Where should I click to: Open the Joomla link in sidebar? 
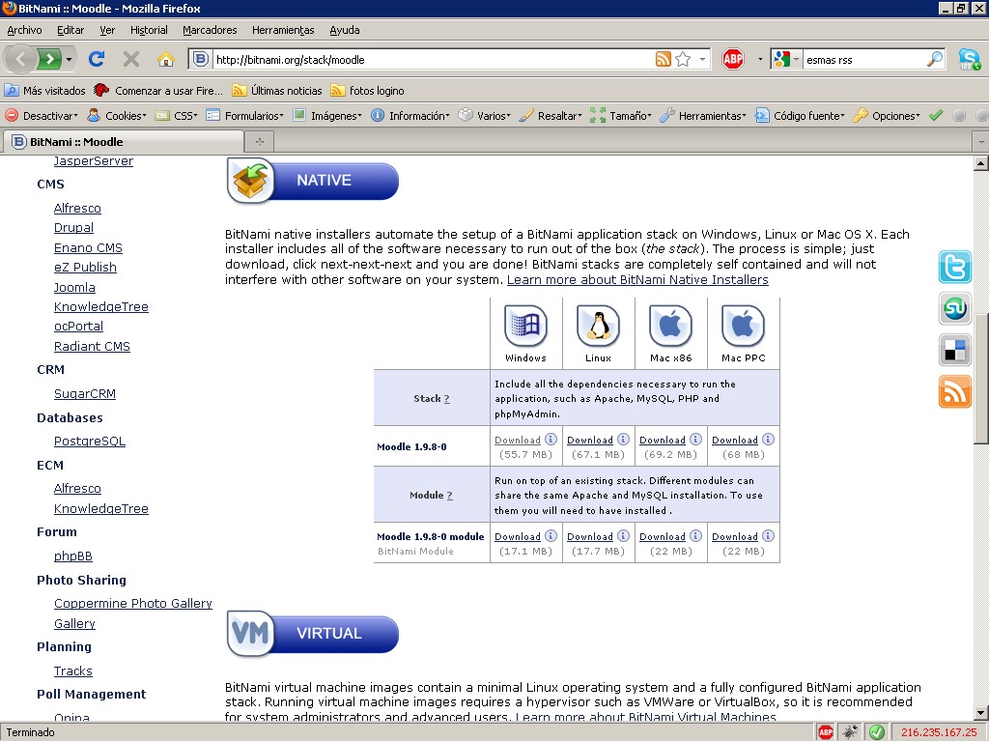point(74,287)
